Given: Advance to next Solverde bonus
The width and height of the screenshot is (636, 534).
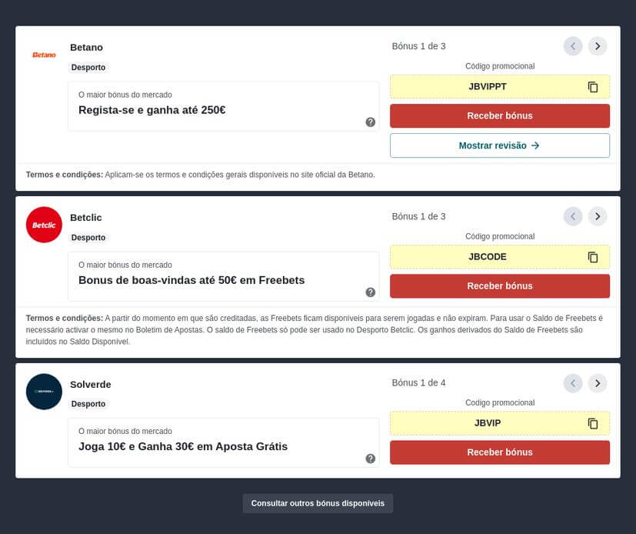Looking at the screenshot, I should point(598,383).
